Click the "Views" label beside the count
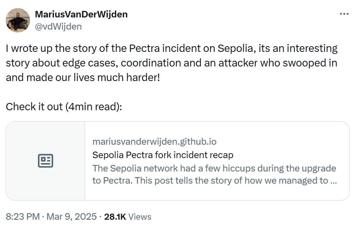Viewport: 356px width, 227px height. [x=139, y=217]
